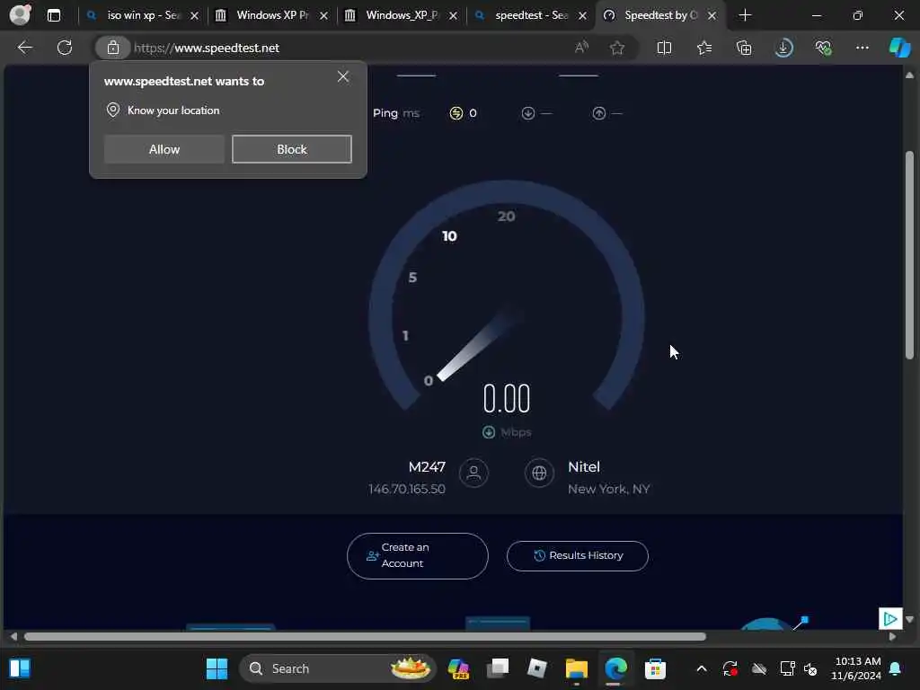Click M247 user profile icon
This screenshot has width=920, height=690.
[473, 473]
